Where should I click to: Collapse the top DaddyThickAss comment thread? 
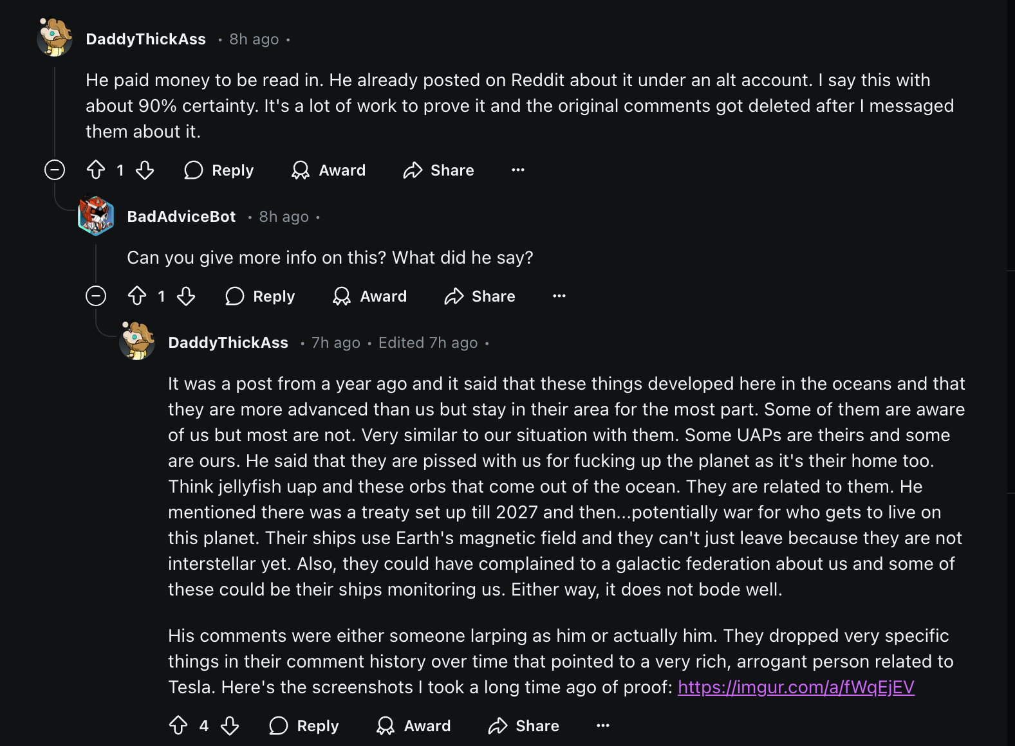[55, 170]
